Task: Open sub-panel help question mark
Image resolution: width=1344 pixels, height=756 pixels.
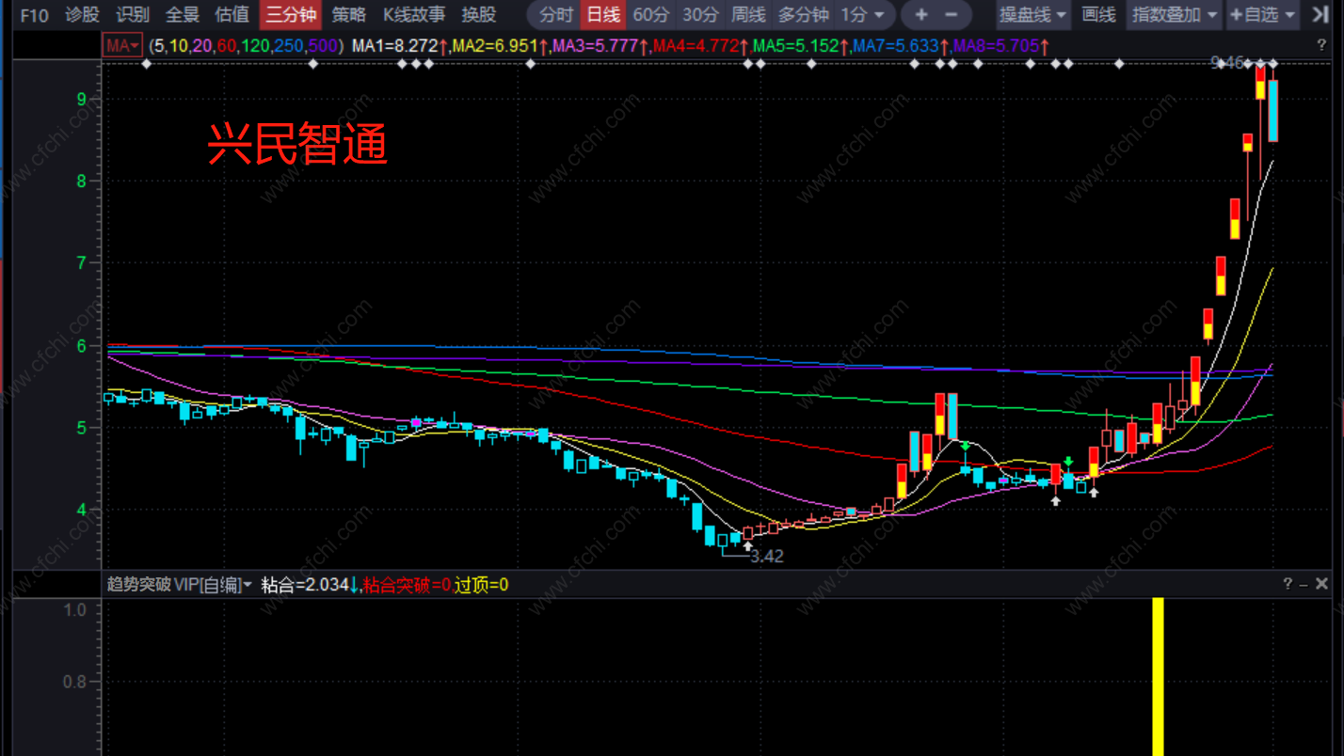Action: point(1288,584)
